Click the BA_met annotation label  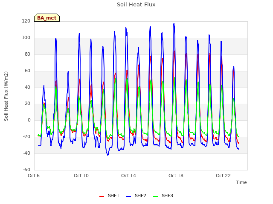[47, 18]
